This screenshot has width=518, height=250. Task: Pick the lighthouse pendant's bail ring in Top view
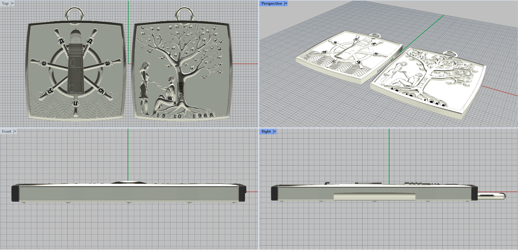click(x=75, y=15)
